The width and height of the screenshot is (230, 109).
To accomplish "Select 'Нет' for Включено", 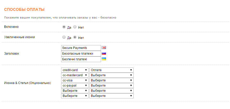I will pyautogui.click(x=75, y=27).
